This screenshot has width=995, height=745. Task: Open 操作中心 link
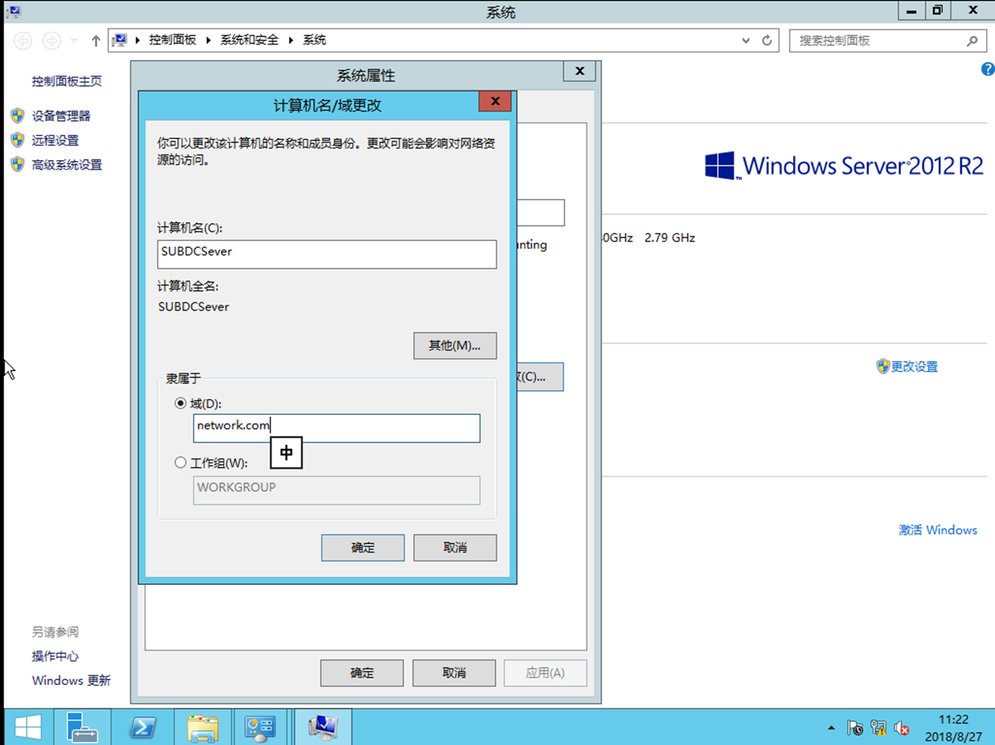56,656
